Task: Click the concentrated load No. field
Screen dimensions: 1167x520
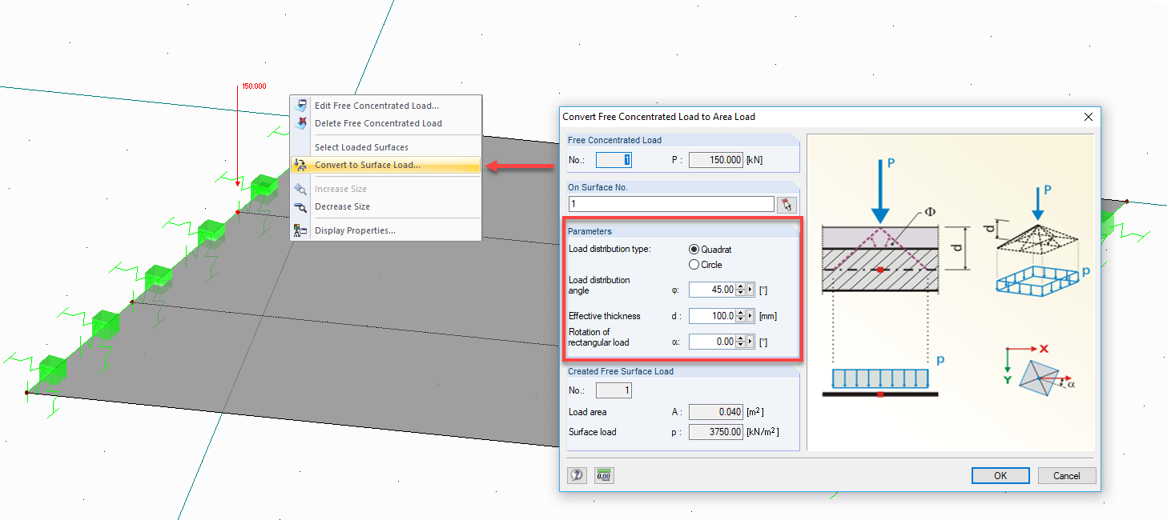Action: pyautogui.click(x=614, y=160)
